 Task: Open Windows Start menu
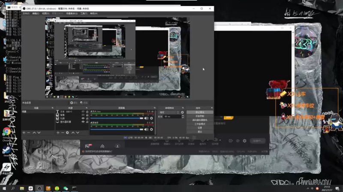pos(4,188)
